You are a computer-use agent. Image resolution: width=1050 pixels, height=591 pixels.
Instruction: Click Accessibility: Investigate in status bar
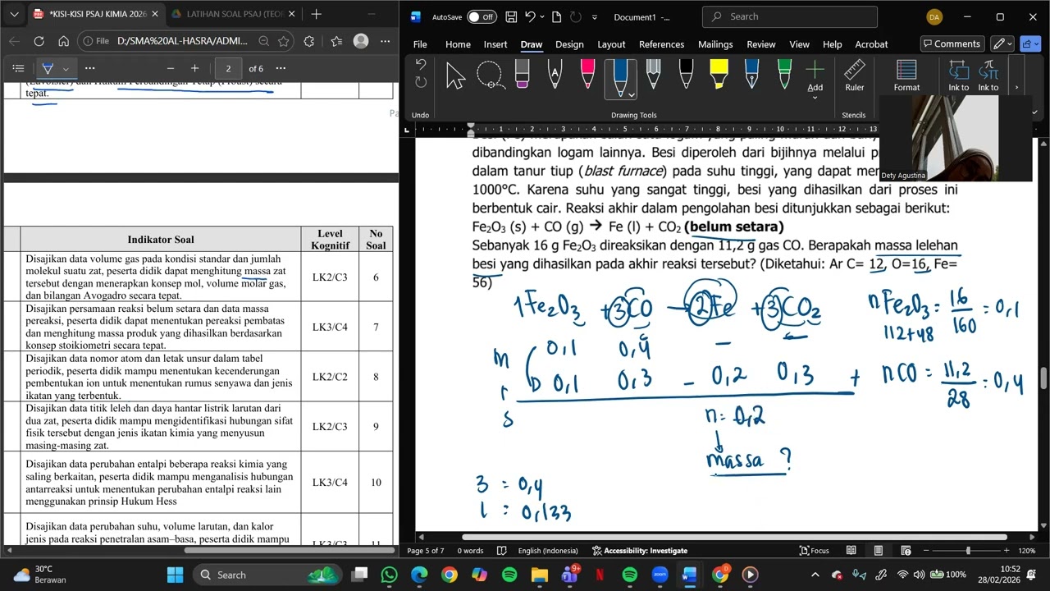click(x=640, y=551)
